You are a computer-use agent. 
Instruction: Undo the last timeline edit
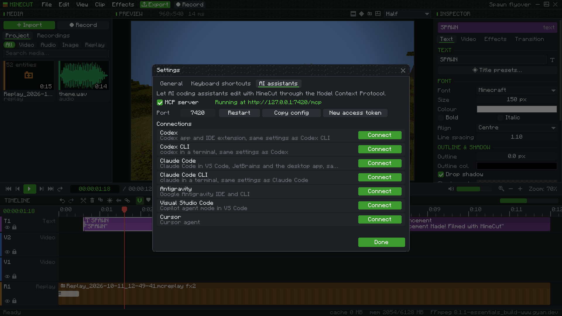pos(62,200)
